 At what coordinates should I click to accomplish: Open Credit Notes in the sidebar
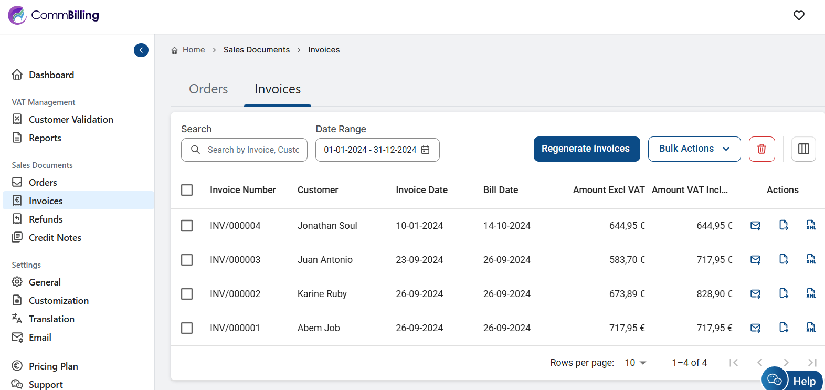click(x=55, y=238)
